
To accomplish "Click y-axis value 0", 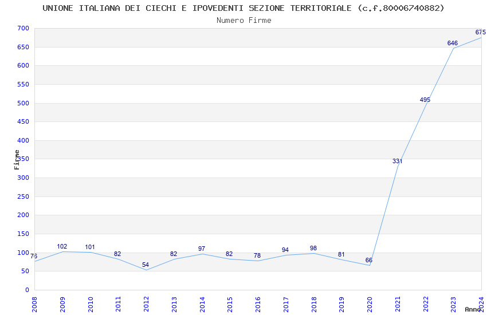I will [28, 290].
